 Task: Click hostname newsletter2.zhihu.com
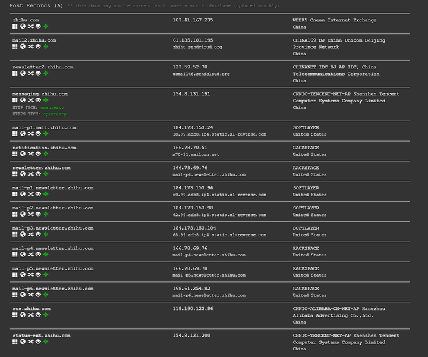coord(43,67)
